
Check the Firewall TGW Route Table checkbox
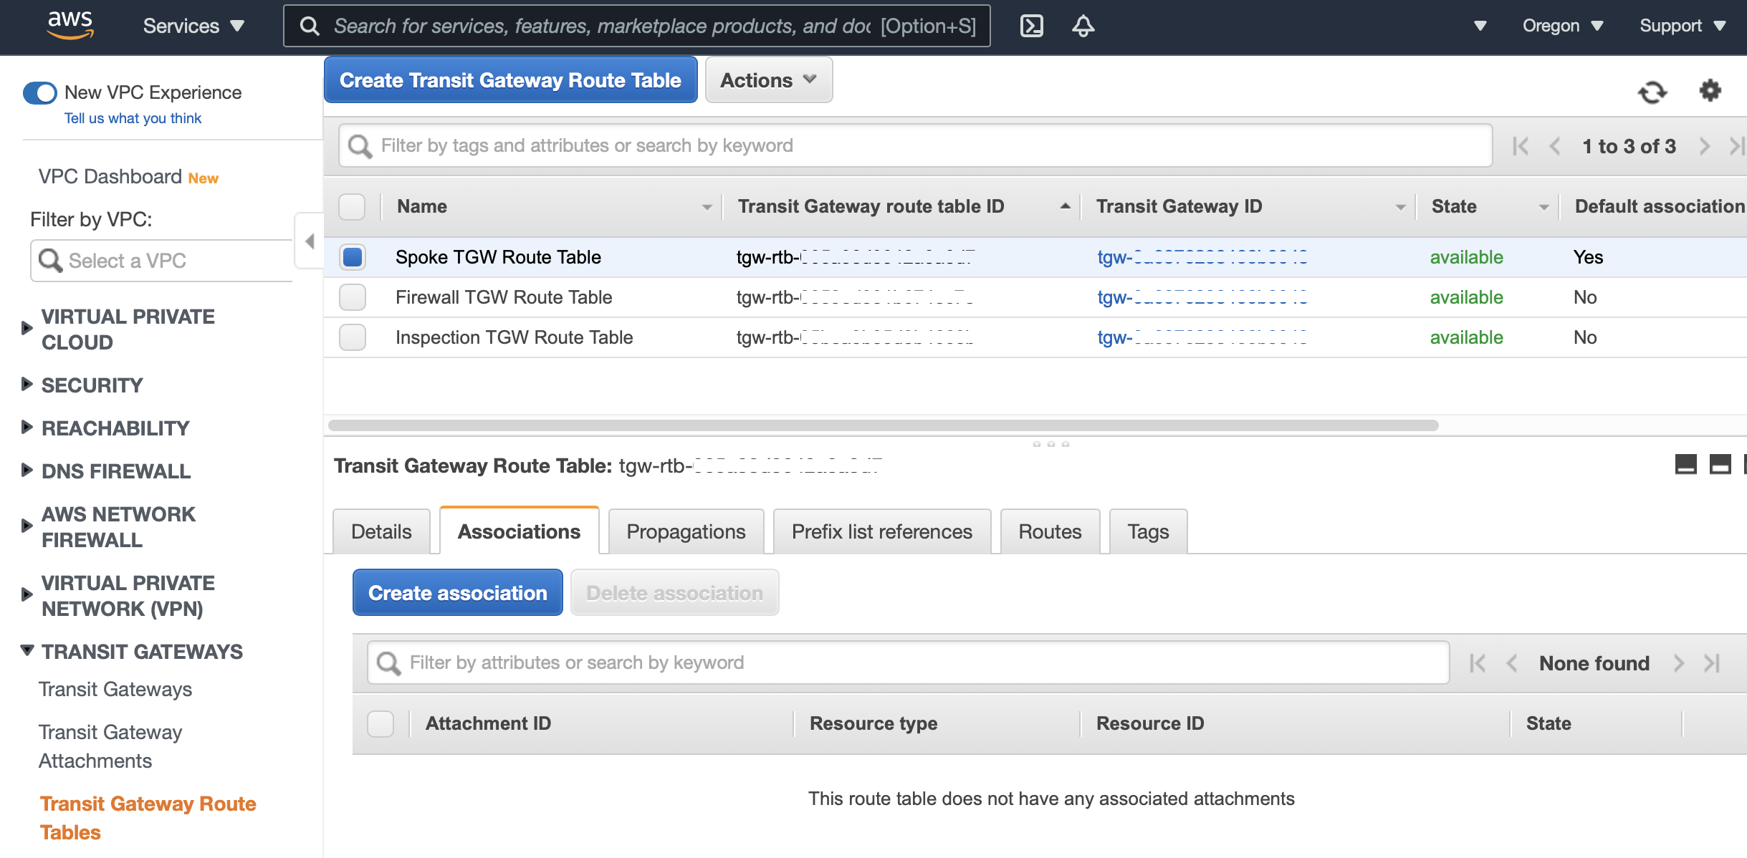(352, 297)
